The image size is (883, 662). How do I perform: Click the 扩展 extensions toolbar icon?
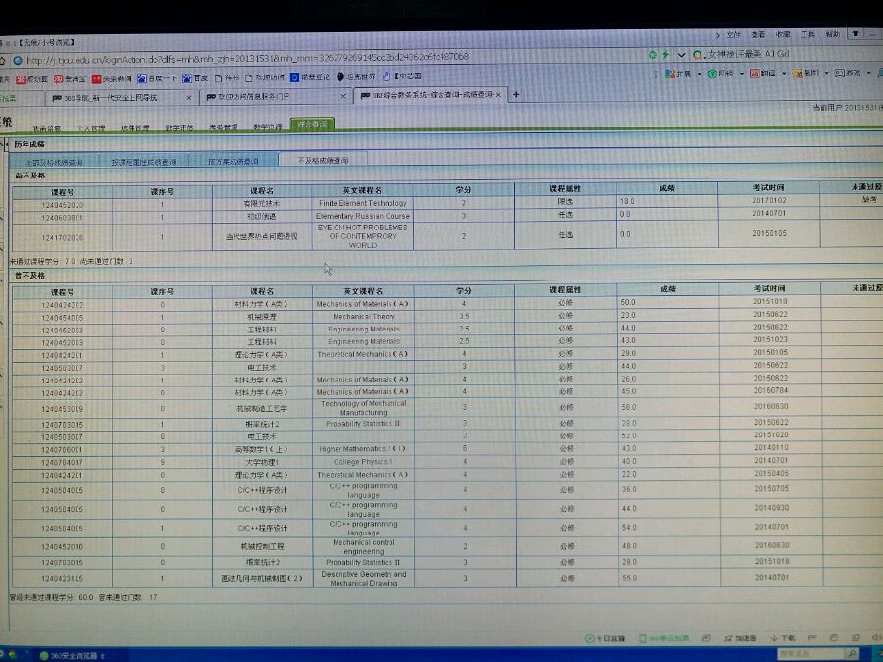[678, 74]
